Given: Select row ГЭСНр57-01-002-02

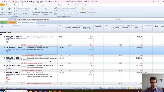Looking at the screenshot, I should 14,65.
